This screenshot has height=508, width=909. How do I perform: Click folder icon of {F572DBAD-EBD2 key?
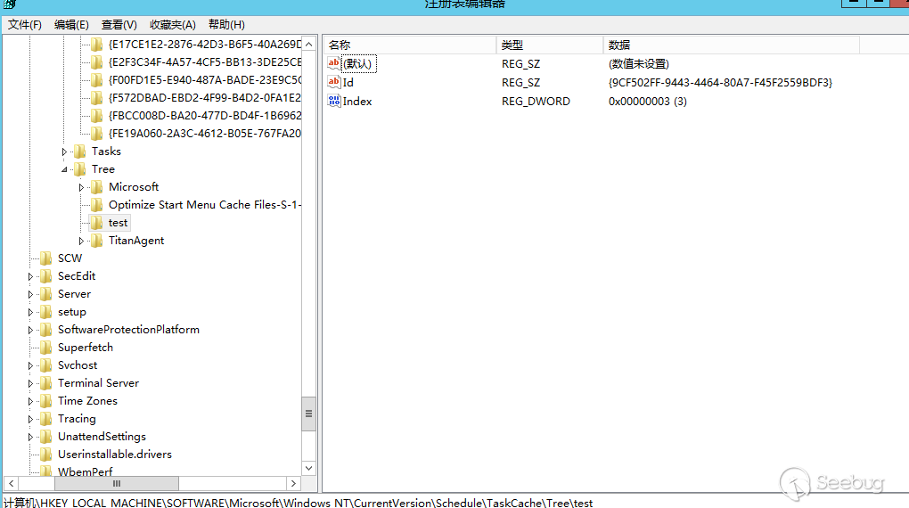point(97,98)
